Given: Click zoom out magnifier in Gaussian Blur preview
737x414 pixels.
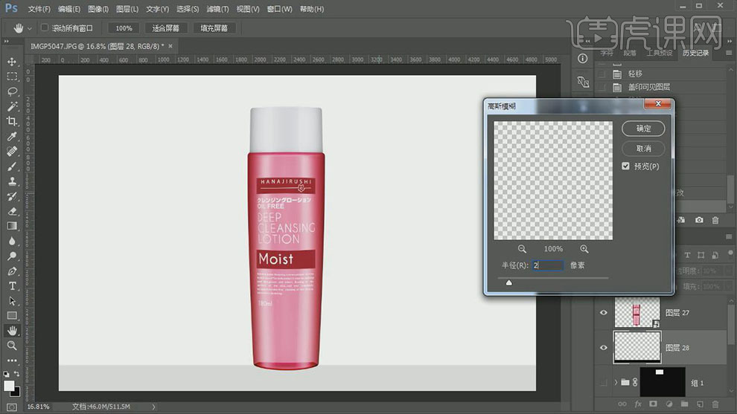Looking at the screenshot, I should pyautogui.click(x=522, y=249).
